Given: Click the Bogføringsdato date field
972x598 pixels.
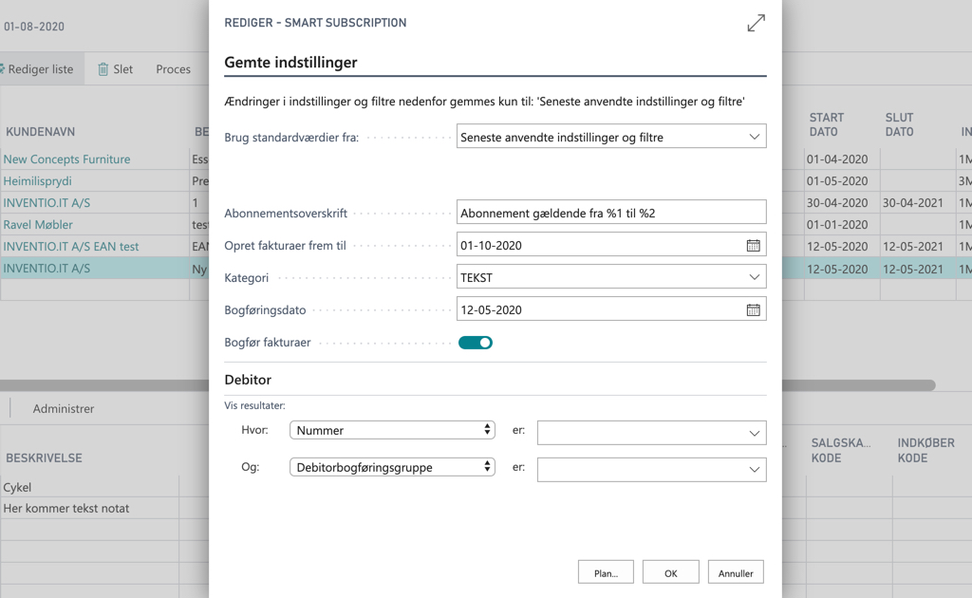Looking at the screenshot, I should 611,309.
